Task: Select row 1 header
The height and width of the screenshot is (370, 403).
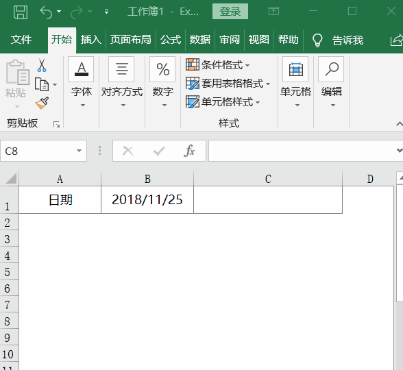Action: [x=10, y=200]
